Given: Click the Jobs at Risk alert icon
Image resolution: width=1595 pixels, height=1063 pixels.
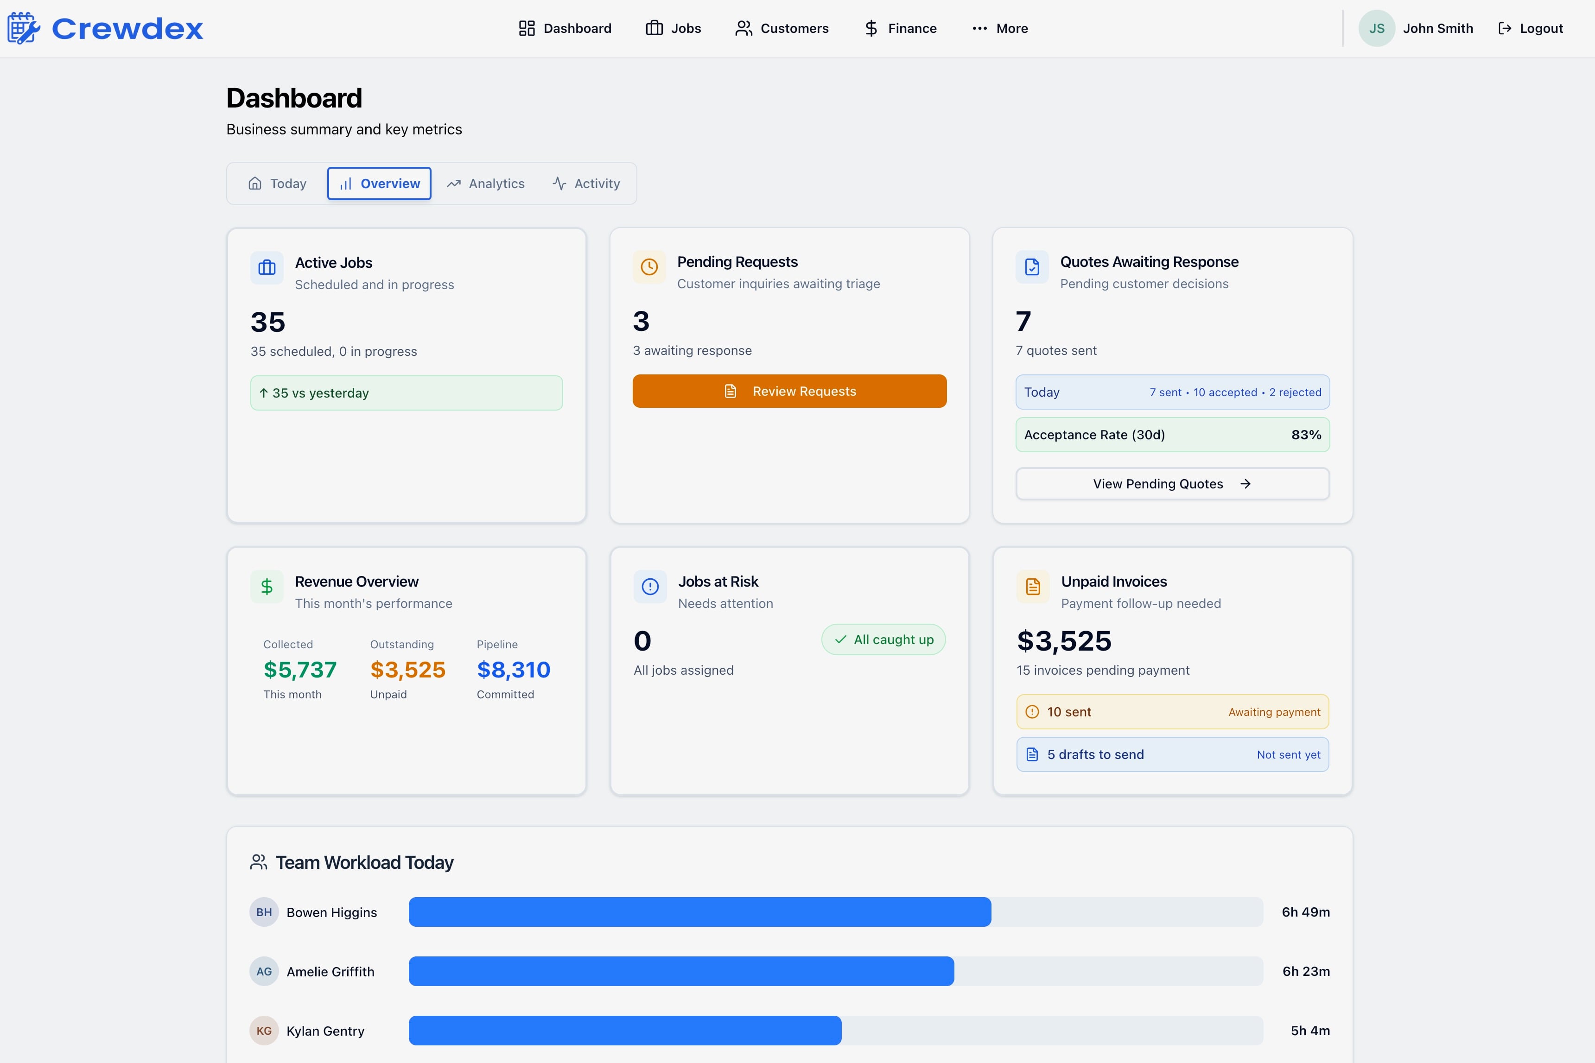Looking at the screenshot, I should point(650,587).
